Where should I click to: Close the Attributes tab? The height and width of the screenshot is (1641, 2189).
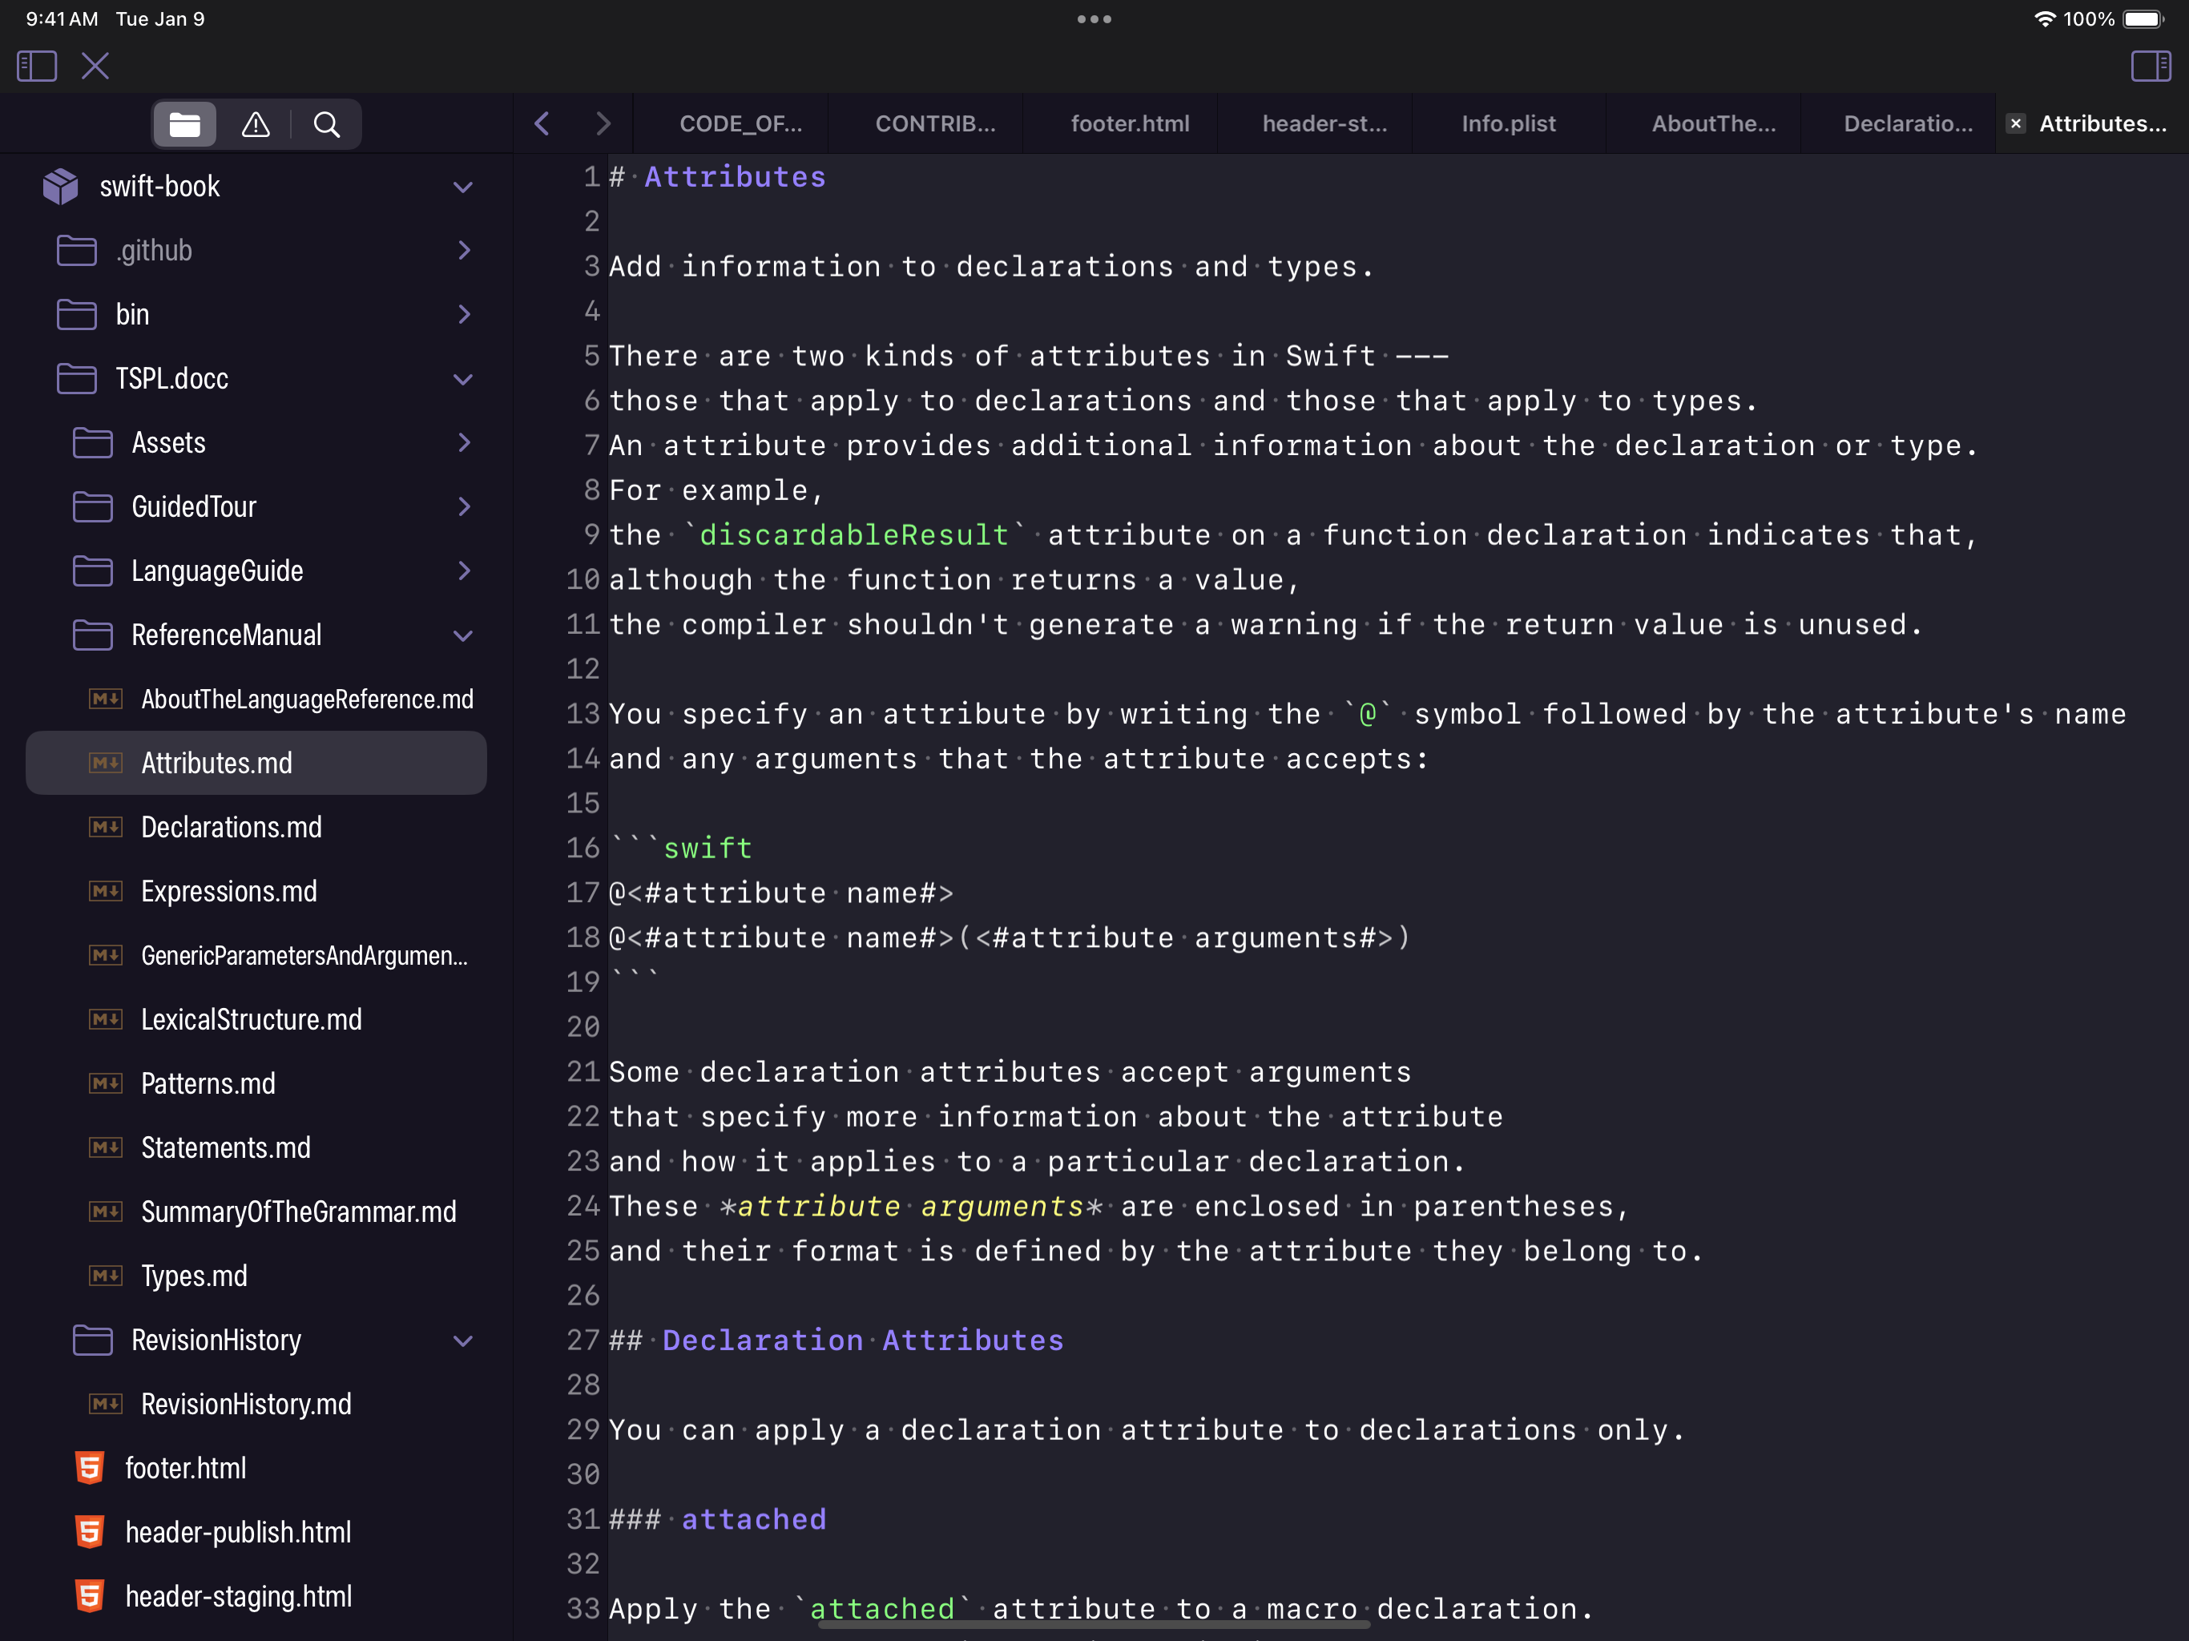pos(2015,123)
